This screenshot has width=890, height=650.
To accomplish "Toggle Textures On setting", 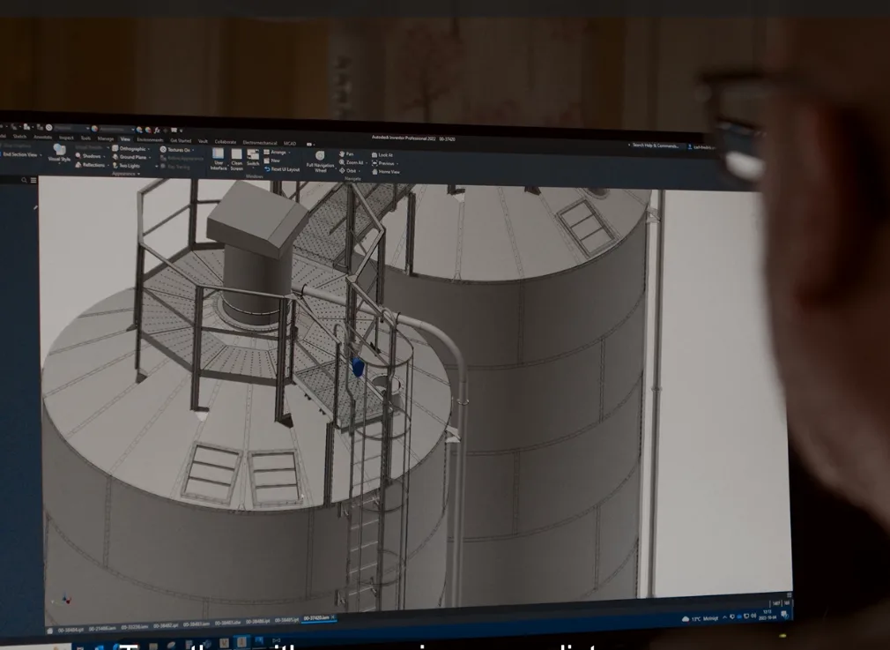I will point(175,150).
